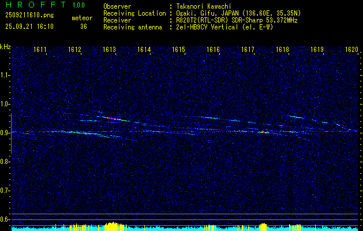
Task: Click the meteor count value 36
Action: (84, 27)
